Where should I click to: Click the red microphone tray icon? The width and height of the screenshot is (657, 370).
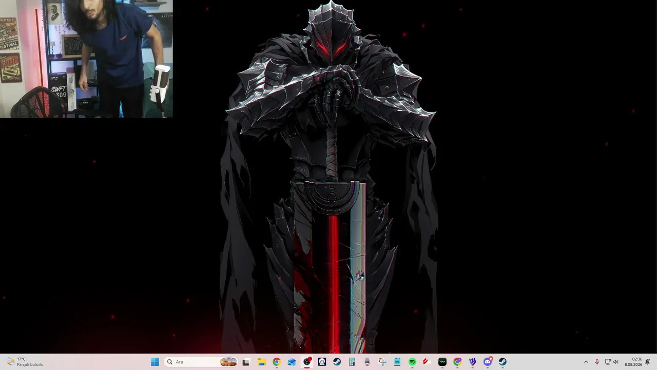pyautogui.click(x=597, y=362)
